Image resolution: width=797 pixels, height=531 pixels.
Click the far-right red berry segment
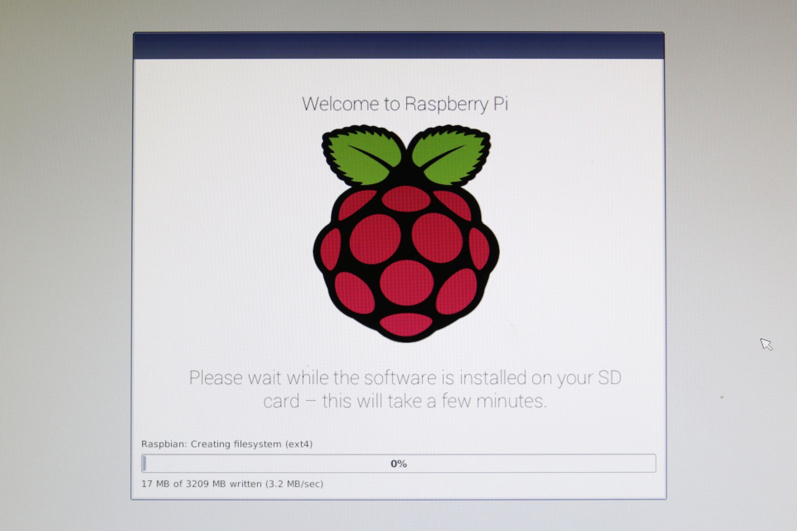pos(479,248)
